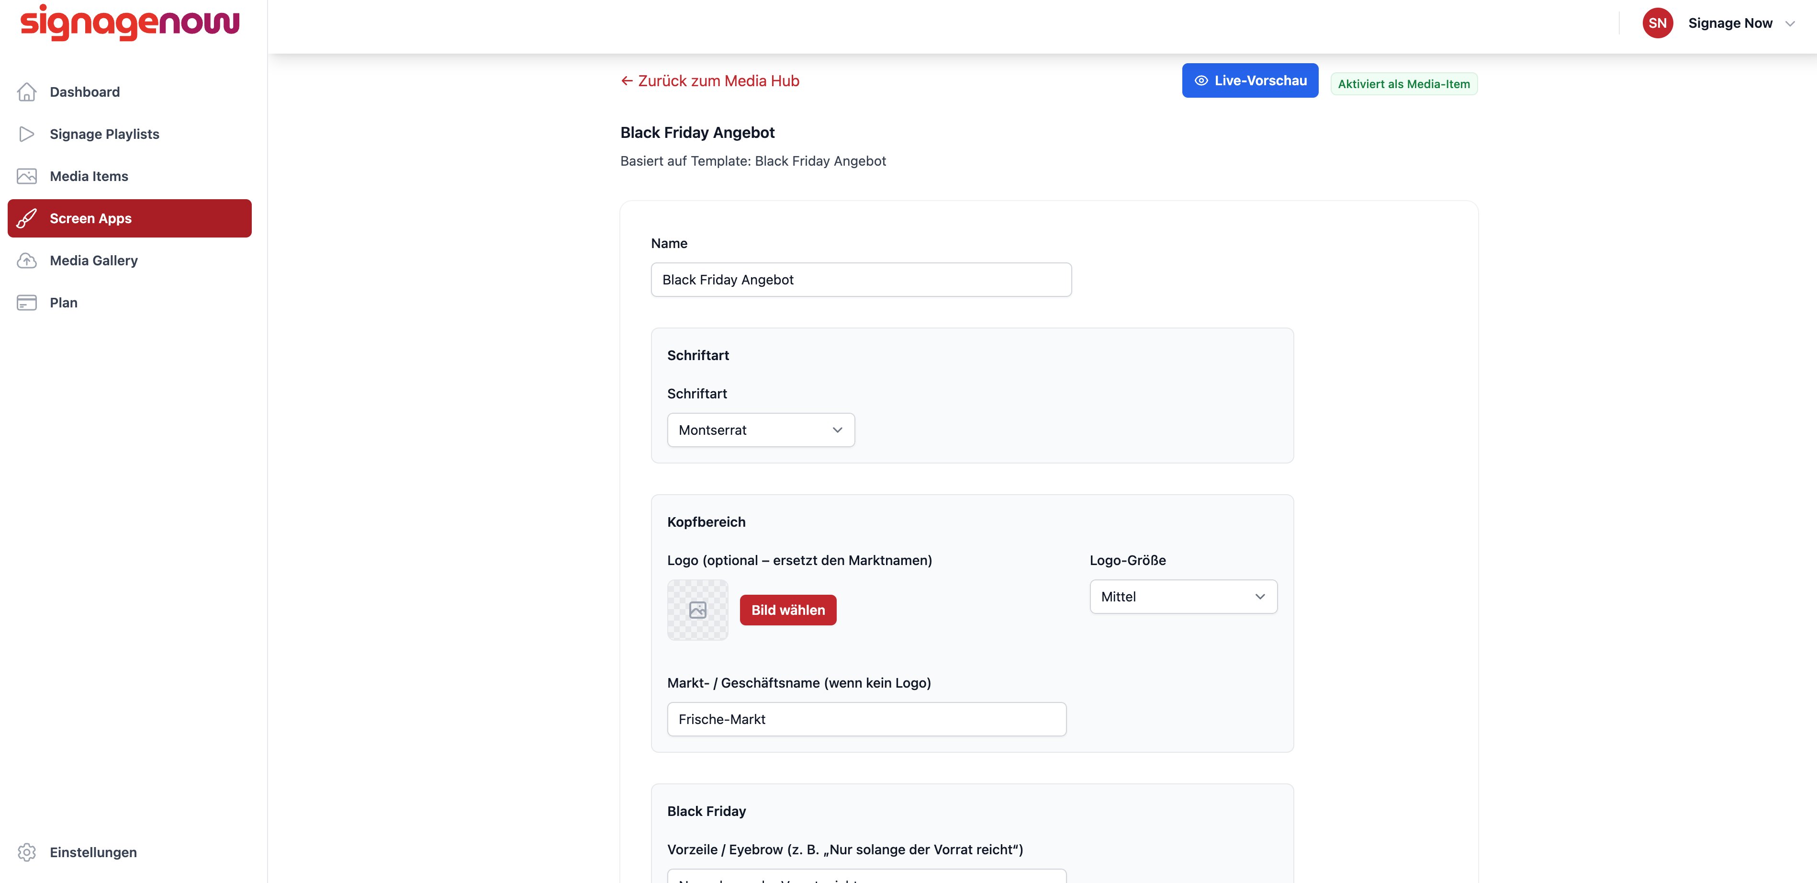Click the Basiert auf Template text
1817x883 pixels.
(x=752, y=161)
